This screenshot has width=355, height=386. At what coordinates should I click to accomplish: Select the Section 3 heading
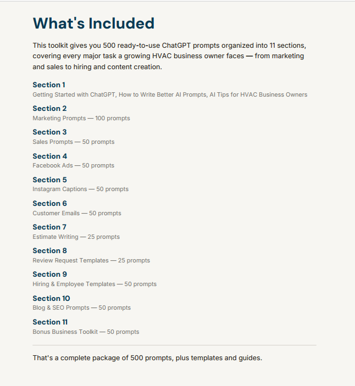pos(49,132)
